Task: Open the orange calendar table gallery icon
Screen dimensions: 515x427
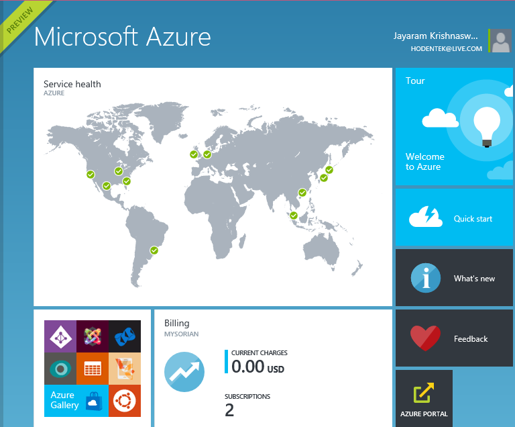Action: 93,369
